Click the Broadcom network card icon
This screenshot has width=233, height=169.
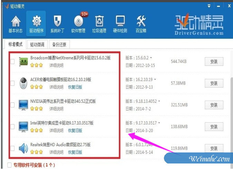coord(23,61)
